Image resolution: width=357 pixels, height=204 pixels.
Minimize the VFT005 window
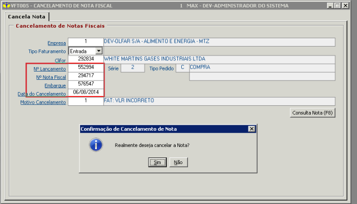(330, 6)
